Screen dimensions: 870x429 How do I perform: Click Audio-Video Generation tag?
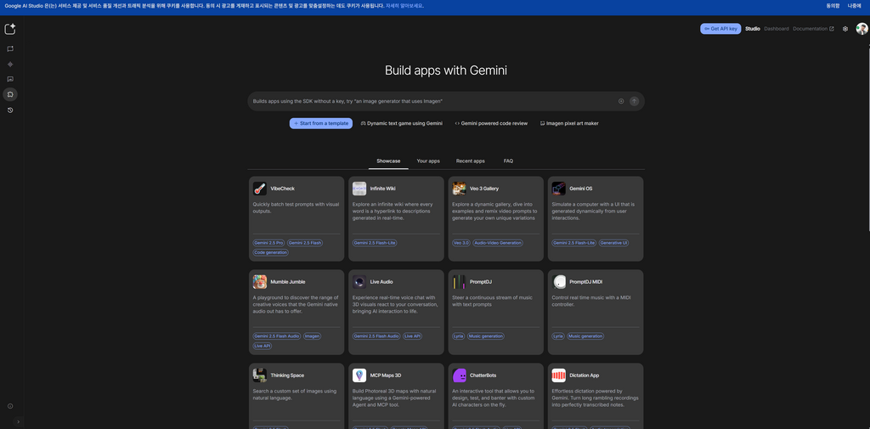[x=498, y=243]
